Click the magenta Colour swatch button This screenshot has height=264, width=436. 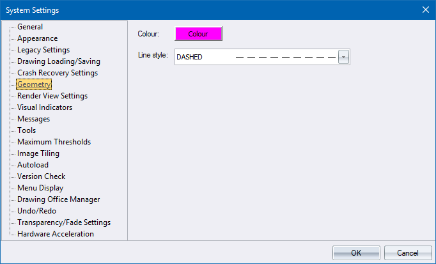[x=198, y=34]
